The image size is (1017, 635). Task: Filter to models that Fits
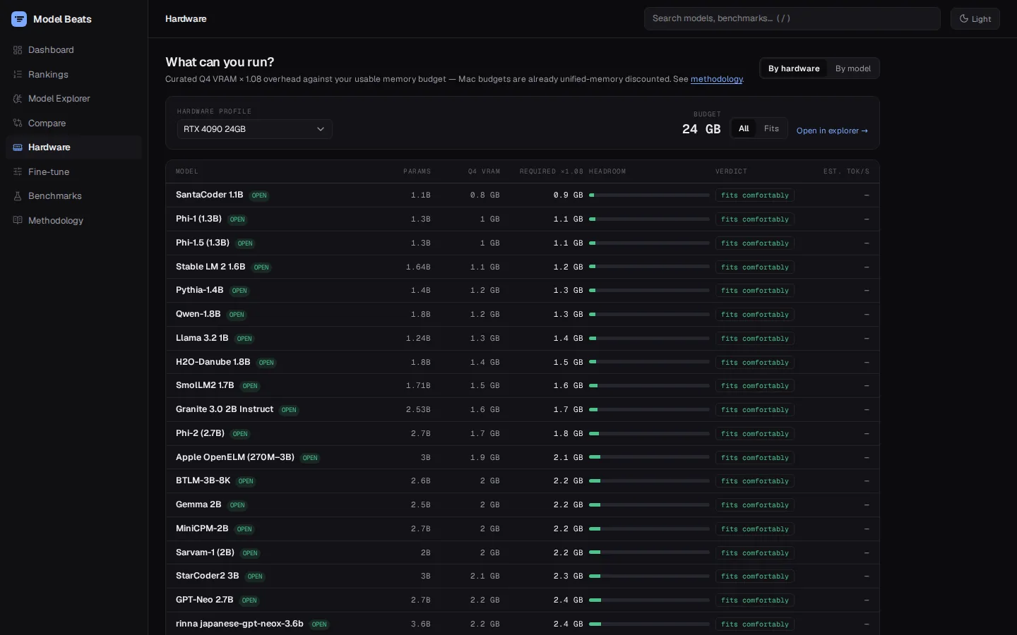[771, 128]
